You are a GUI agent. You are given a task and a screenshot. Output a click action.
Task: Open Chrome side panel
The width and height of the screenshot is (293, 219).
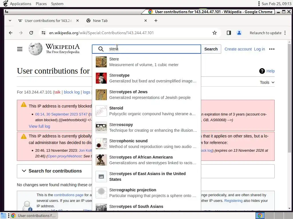point(229,33)
